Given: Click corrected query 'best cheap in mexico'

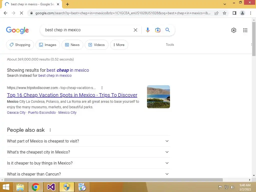Looking at the screenshot, I should coord(68,70).
